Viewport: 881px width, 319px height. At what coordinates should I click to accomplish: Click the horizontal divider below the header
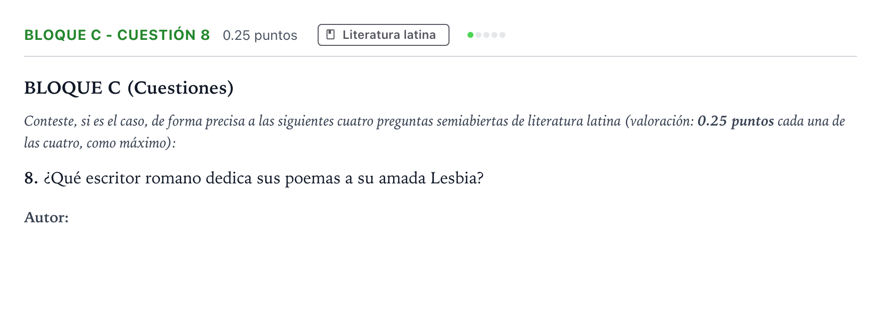pos(440,56)
